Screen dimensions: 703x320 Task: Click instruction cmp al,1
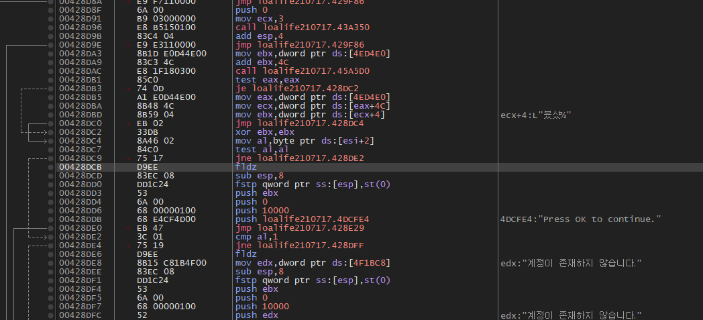point(256,237)
